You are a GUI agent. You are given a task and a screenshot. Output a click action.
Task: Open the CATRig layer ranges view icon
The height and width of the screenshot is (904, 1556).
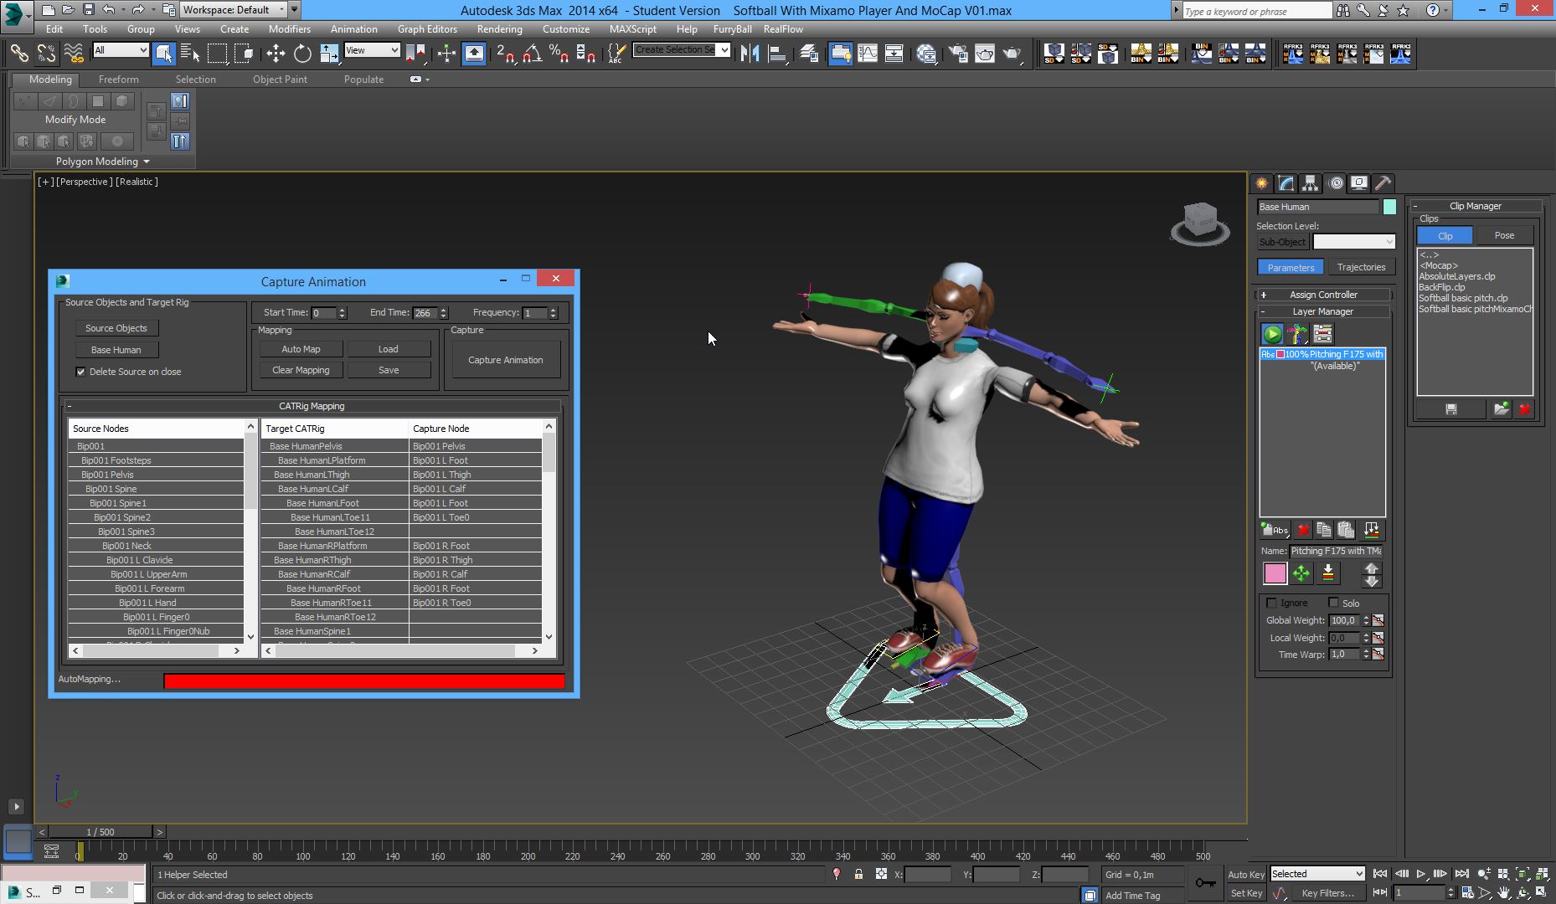point(1323,334)
